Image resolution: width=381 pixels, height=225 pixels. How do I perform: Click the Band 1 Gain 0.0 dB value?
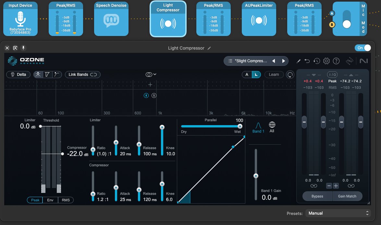[269, 197]
